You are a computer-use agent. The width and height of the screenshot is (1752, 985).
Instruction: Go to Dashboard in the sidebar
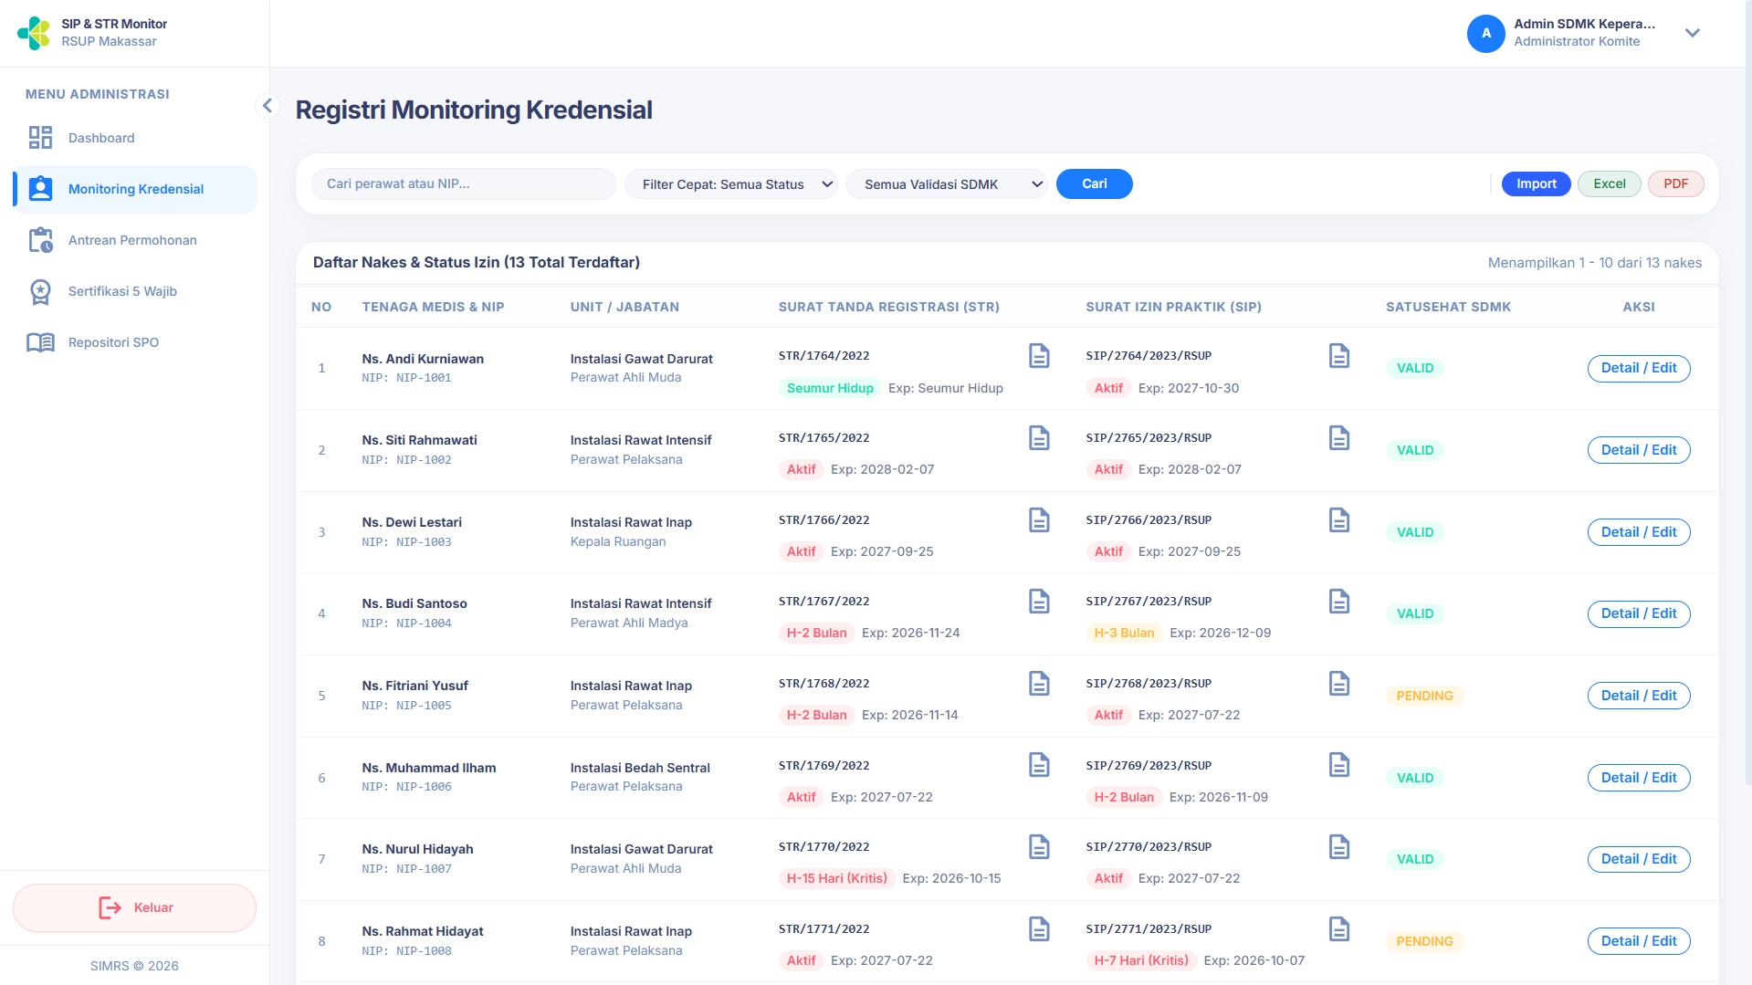(x=135, y=138)
